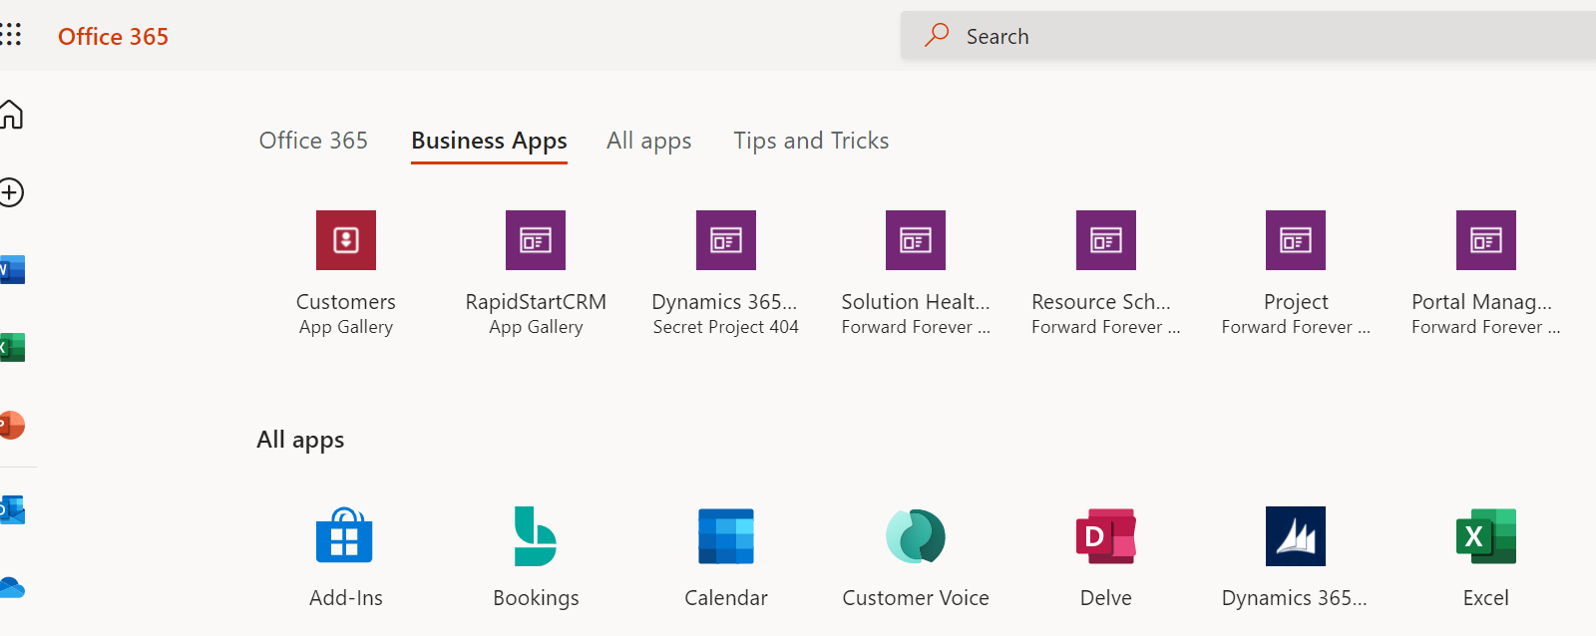Open Excel from the sidebar
1596x636 pixels.
coord(12,348)
